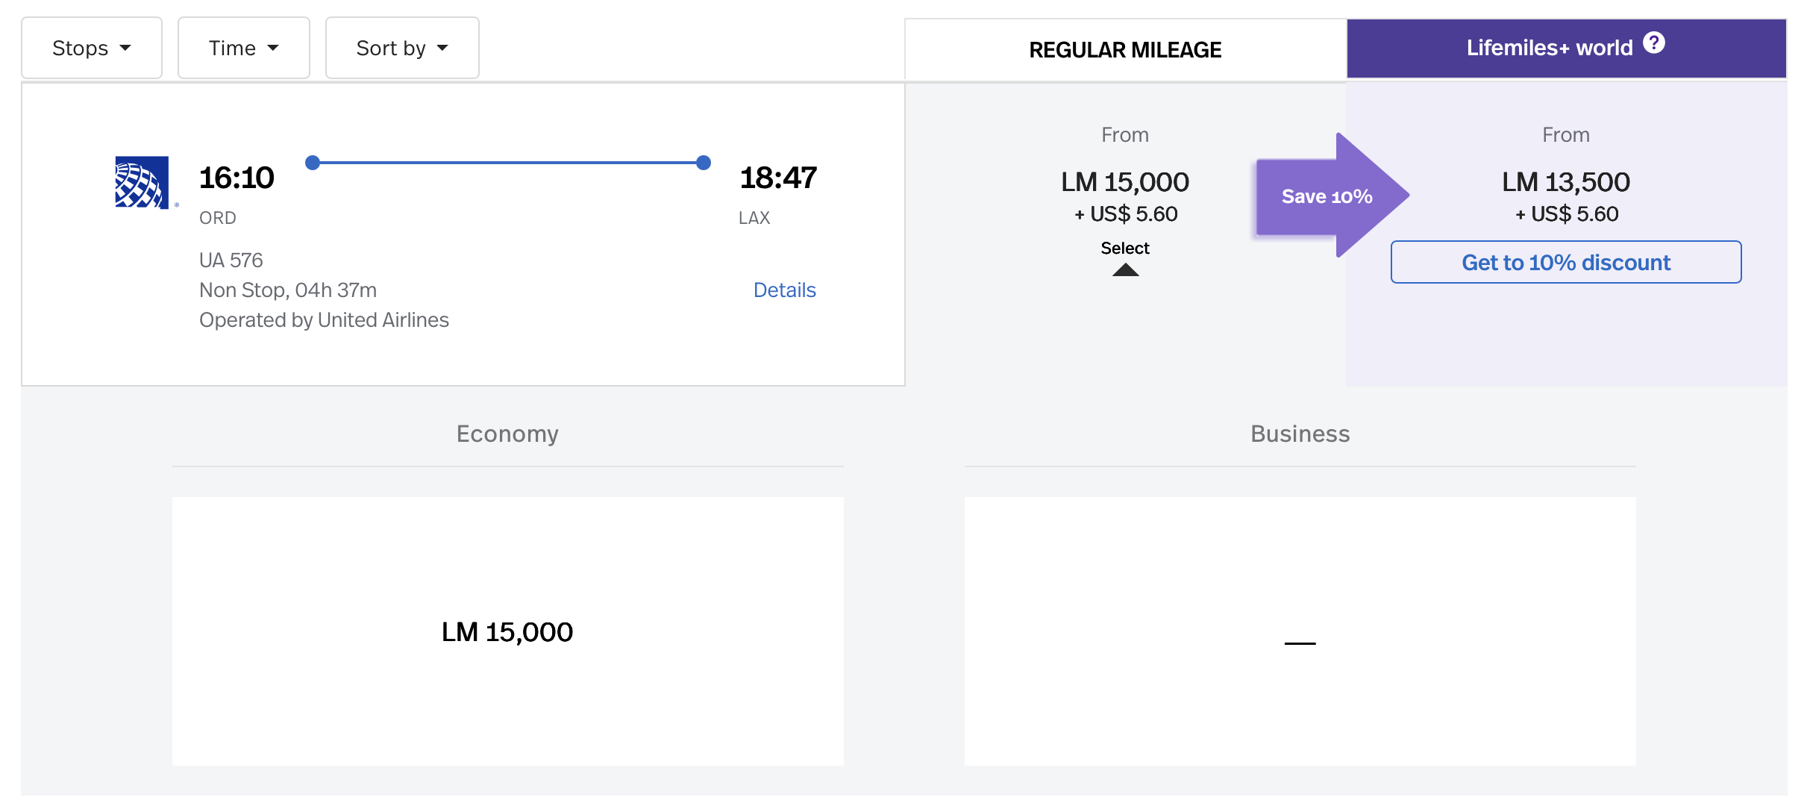Screen dimensions: 1807x809
Task: Switch to the REGULAR MILEAGE tab
Action: tap(1125, 49)
